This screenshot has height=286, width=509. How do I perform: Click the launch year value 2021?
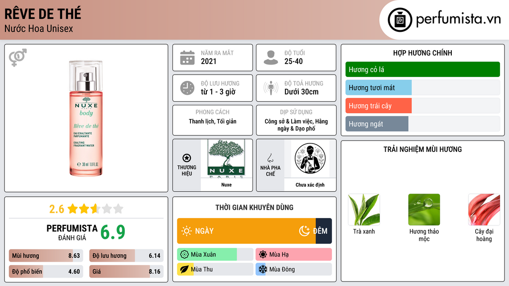point(209,61)
